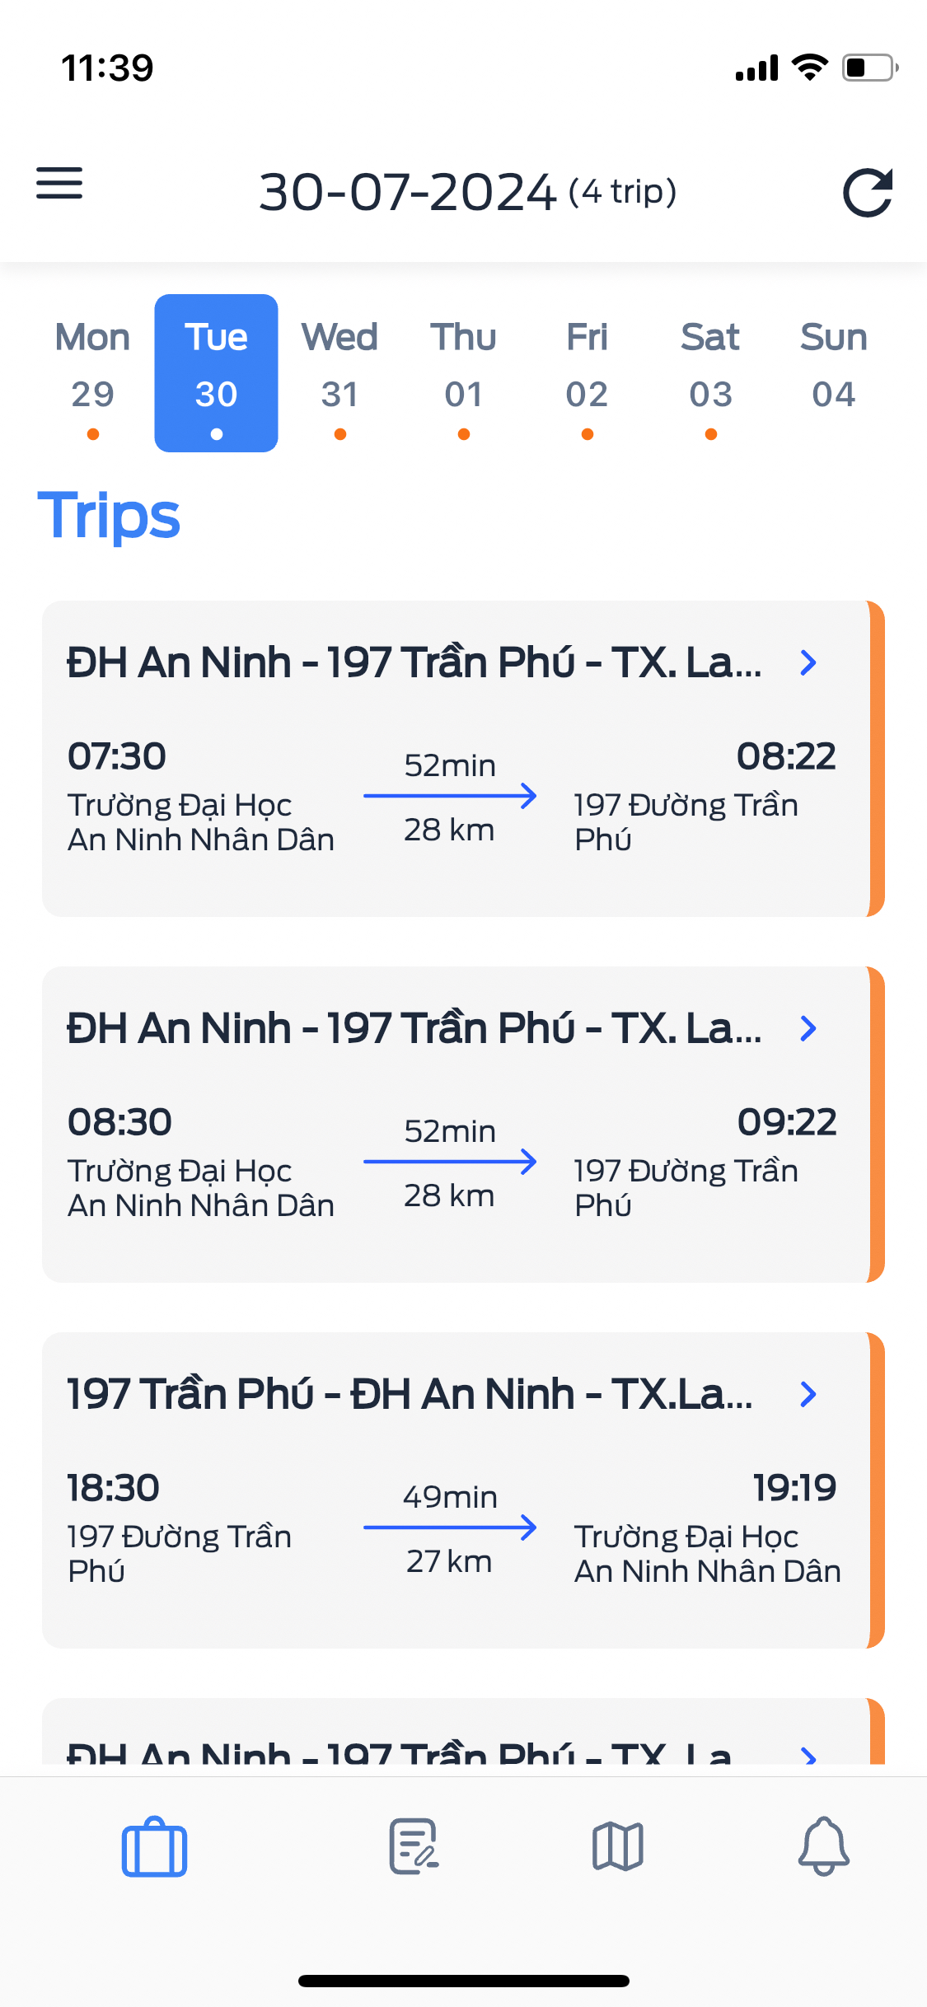Open the 07:30 to 08:22 trip card
The height and width of the screenshot is (2007, 927).
click(463, 759)
